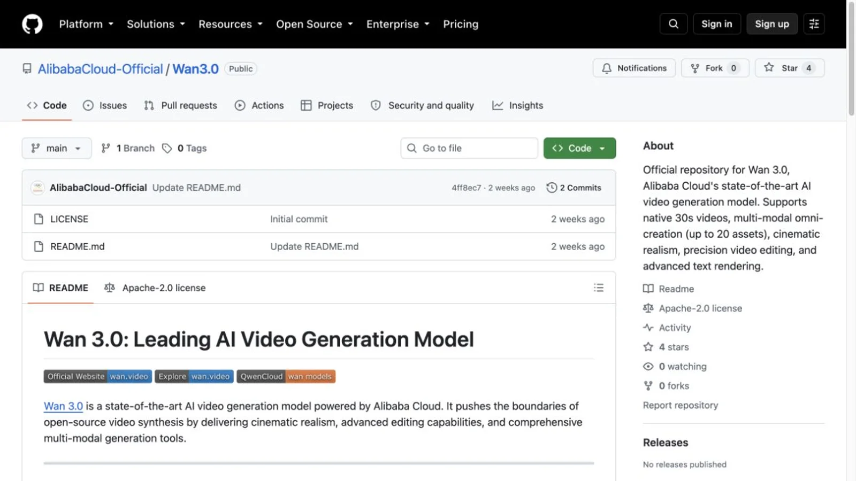Click the Go to file search field

pos(469,148)
